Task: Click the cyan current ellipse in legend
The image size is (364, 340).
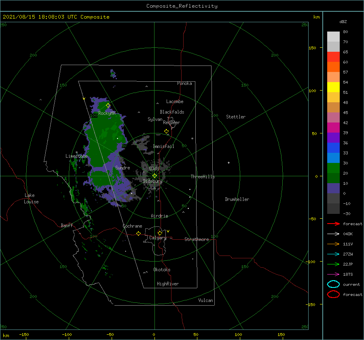Action: tap(333, 284)
